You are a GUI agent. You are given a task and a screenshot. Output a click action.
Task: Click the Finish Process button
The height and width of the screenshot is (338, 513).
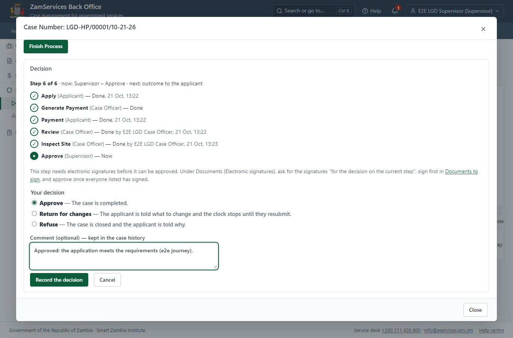pyautogui.click(x=46, y=47)
